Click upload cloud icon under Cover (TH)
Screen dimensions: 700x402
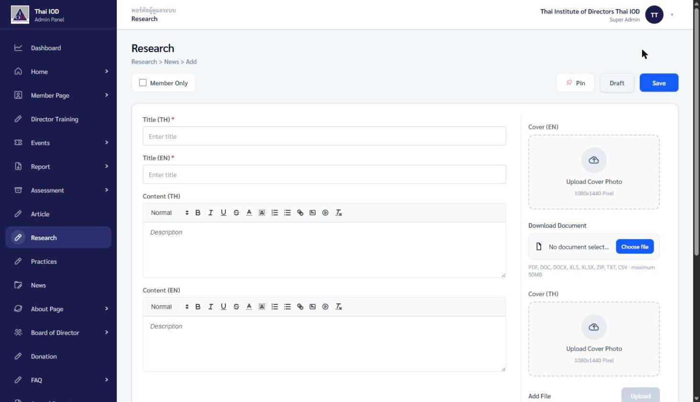[594, 327]
